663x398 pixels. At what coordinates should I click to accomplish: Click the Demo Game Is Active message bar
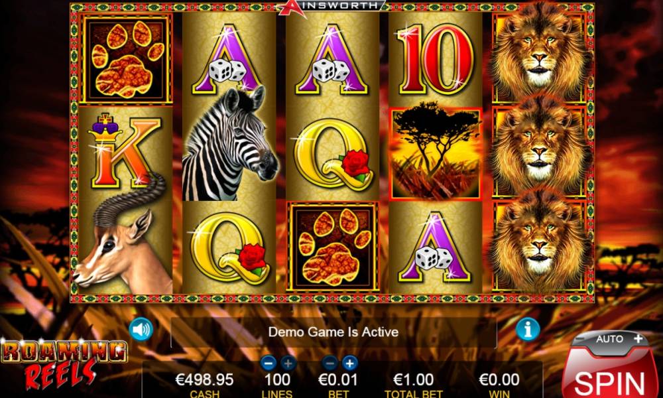click(333, 332)
